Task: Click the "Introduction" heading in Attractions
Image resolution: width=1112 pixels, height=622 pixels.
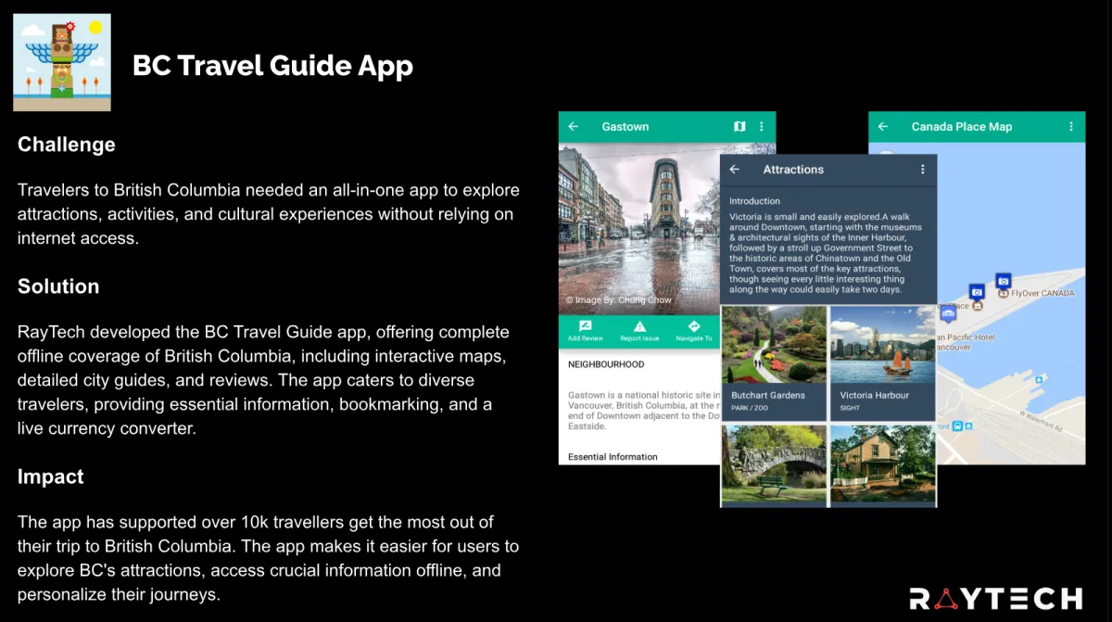Action: tap(754, 201)
